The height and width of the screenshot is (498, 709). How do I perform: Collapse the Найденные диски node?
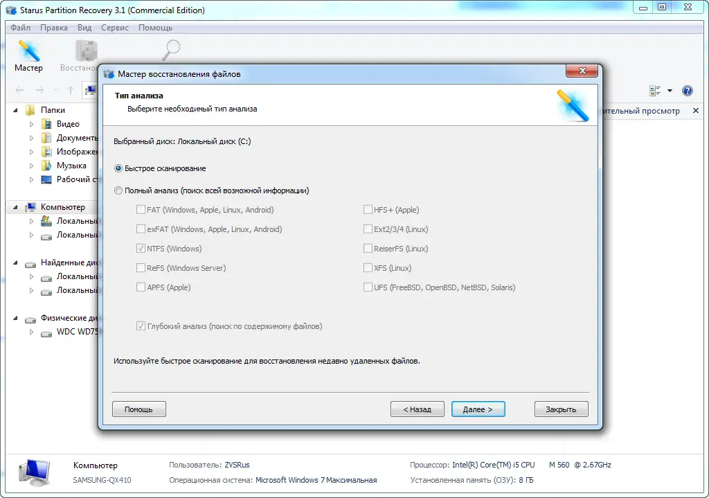point(15,263)
